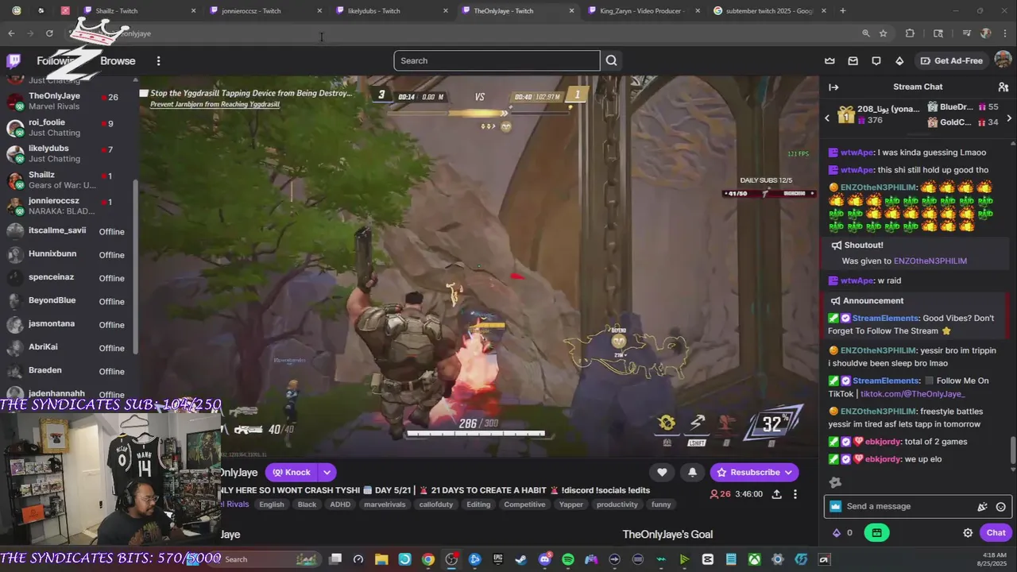
Task: Open tiktok.com/@TheOnlyJaye_ link in chat
Action: click(913, 394)
